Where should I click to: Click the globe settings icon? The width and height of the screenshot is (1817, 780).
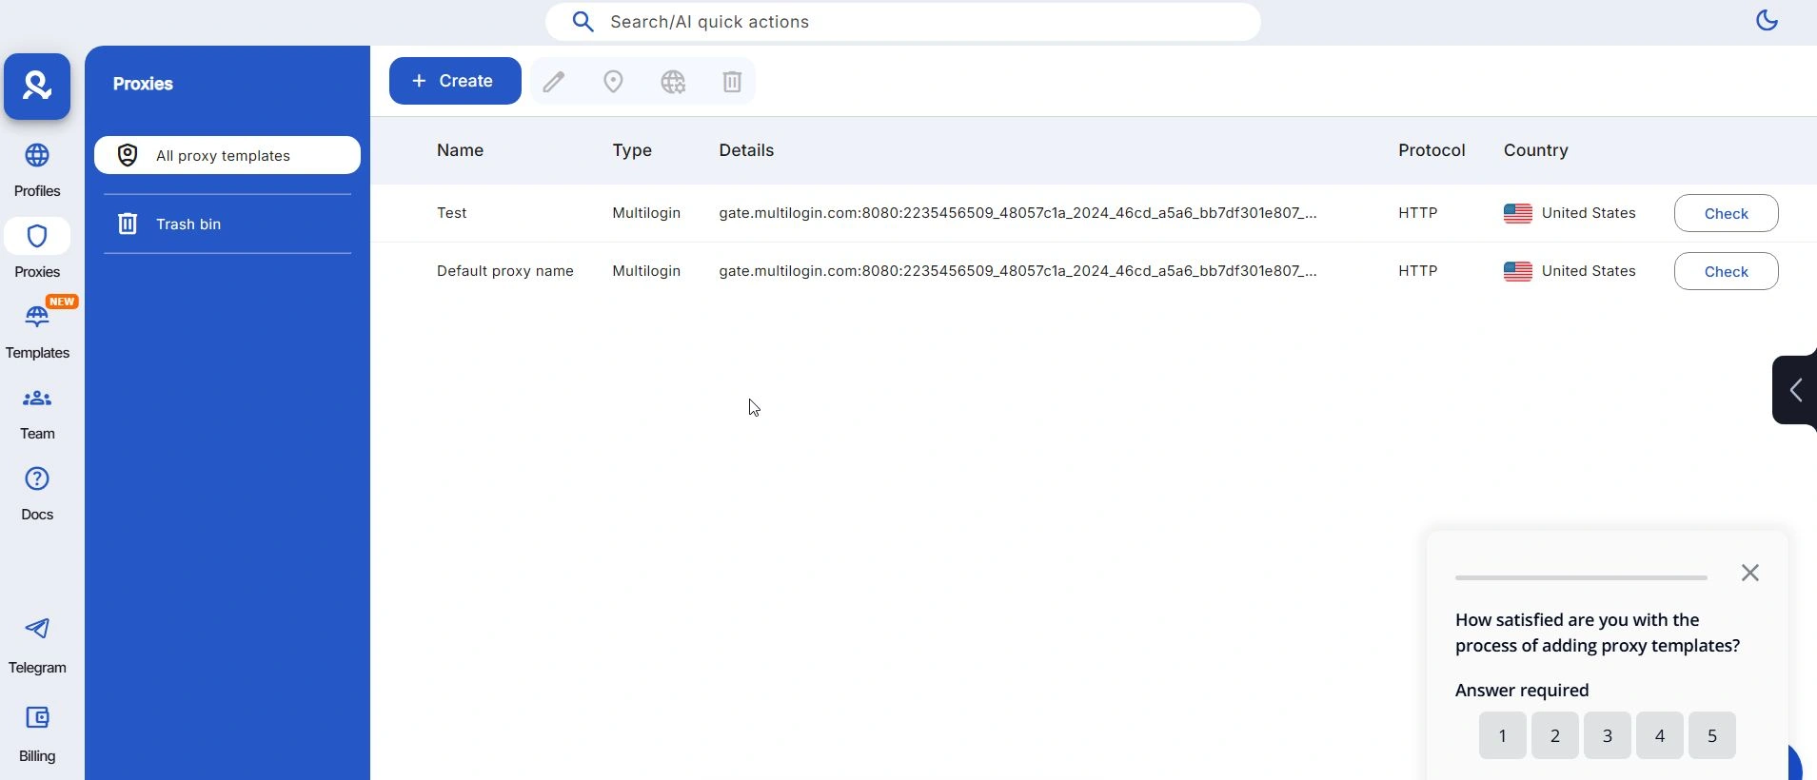point(674,82)
